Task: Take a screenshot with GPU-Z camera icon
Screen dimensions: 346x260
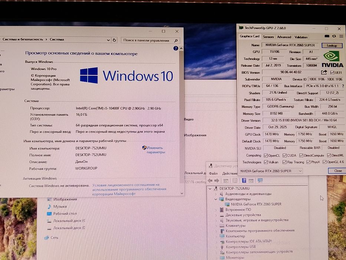Action: click(327, 36)
